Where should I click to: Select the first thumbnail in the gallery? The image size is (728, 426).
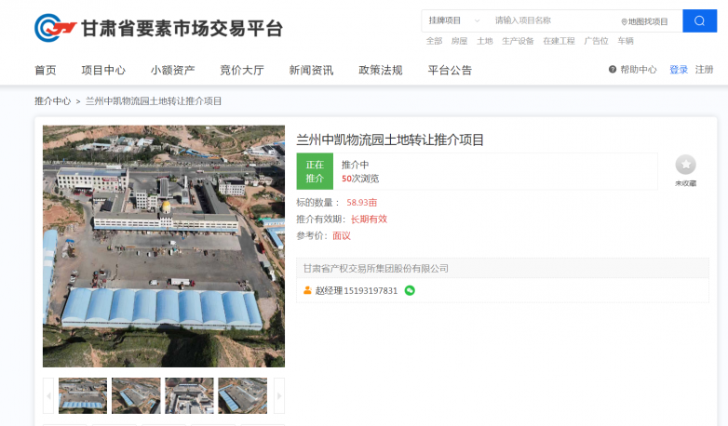coord(83,395)
